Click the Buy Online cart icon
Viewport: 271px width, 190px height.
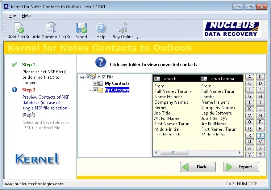[x=123, y=28]
